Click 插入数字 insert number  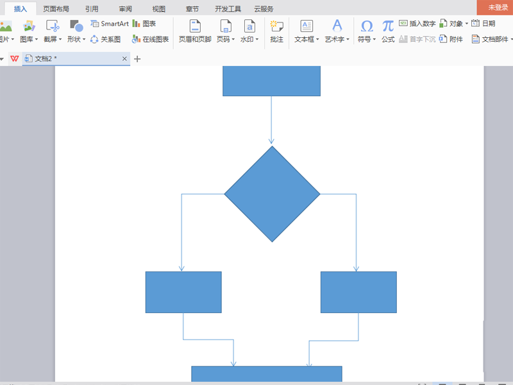(x=417, y=24)
